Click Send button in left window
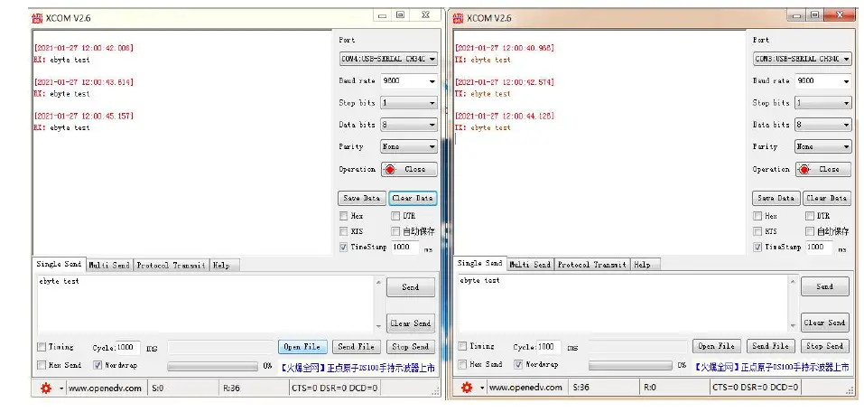This screenshot has width=864, height=412. (x=411, y=287)
